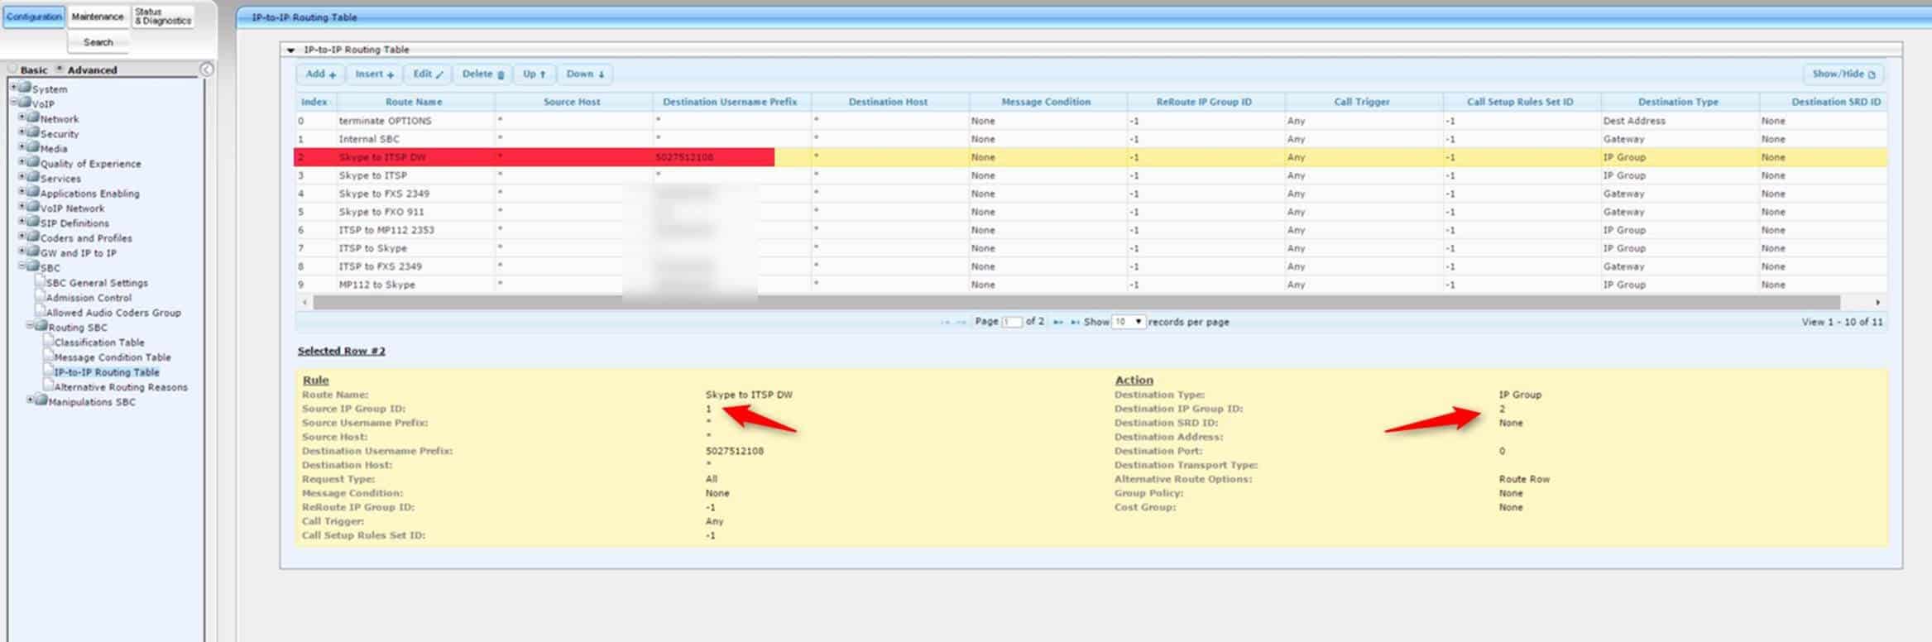Select row Skype to FXS 2349
This screenshot has width=1932, height=642.
[x=1091, y=194]
